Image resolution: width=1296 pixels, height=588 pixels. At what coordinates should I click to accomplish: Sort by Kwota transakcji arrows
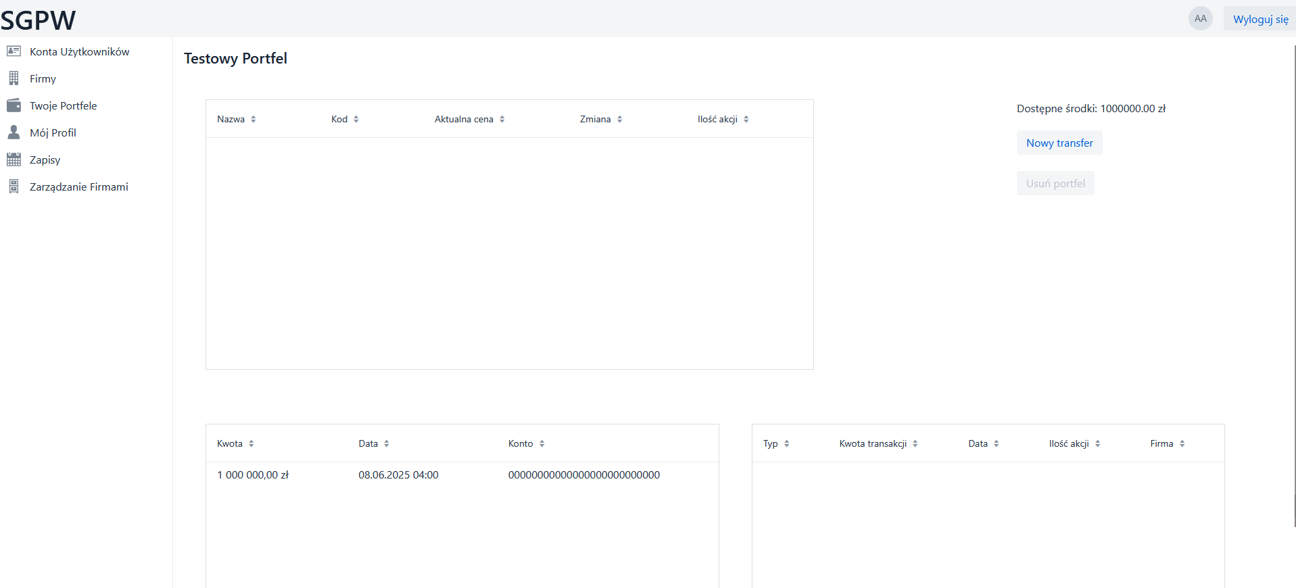coord(915,443)
